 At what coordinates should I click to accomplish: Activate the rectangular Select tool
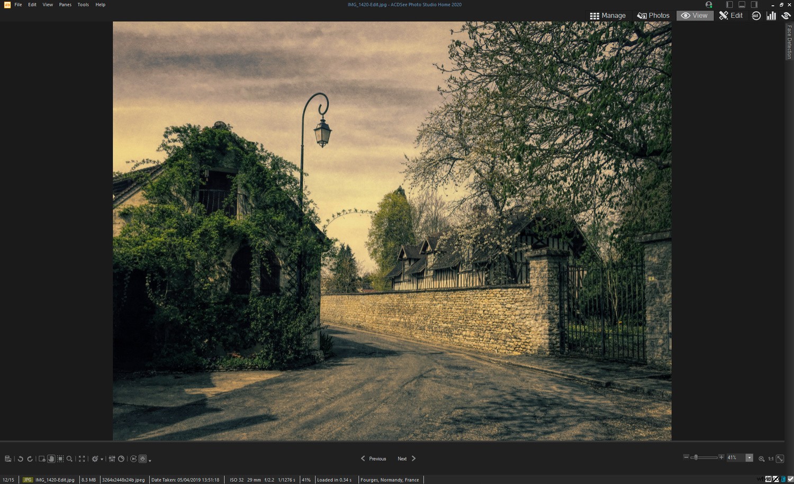pos(60,459)
